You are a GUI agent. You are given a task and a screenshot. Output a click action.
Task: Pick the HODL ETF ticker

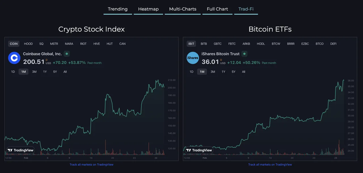pos(261,44)
